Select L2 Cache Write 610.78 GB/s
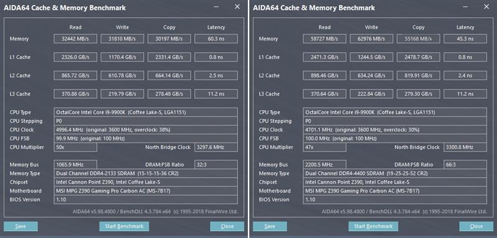This screenshot has width=497, height=238. (x=122, y=75)
